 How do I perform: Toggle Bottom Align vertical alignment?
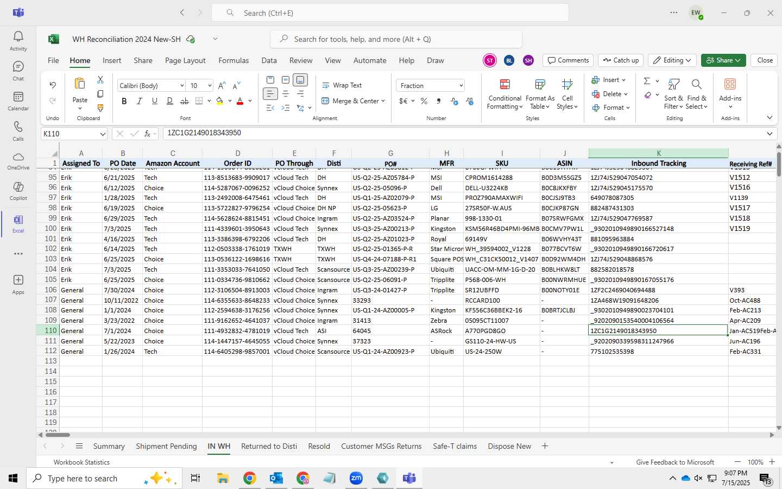(x=300, y=80)
